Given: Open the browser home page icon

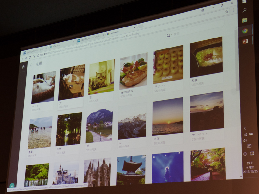Looking at the screenshot, I should (34, 57).
